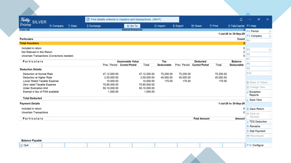Select the Included in return row under Total Vouchers
This screenshot has height=163, width=291.
tap(132, 48)
